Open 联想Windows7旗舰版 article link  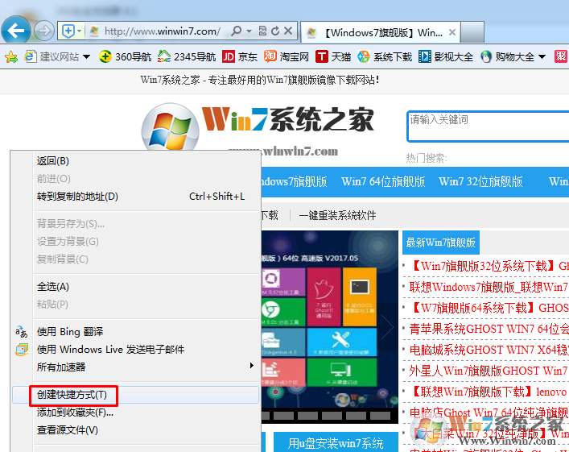click(x=489, y=287)
